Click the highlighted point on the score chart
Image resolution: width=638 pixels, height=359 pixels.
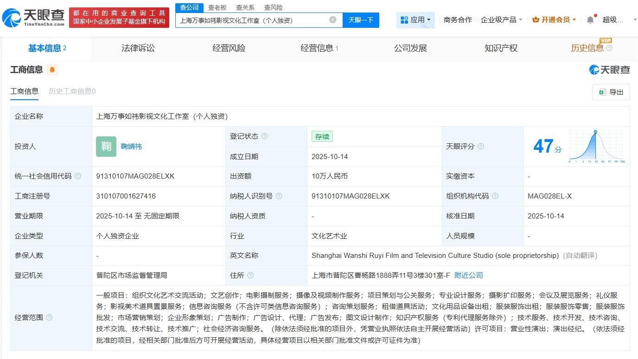tap(595, 131)
